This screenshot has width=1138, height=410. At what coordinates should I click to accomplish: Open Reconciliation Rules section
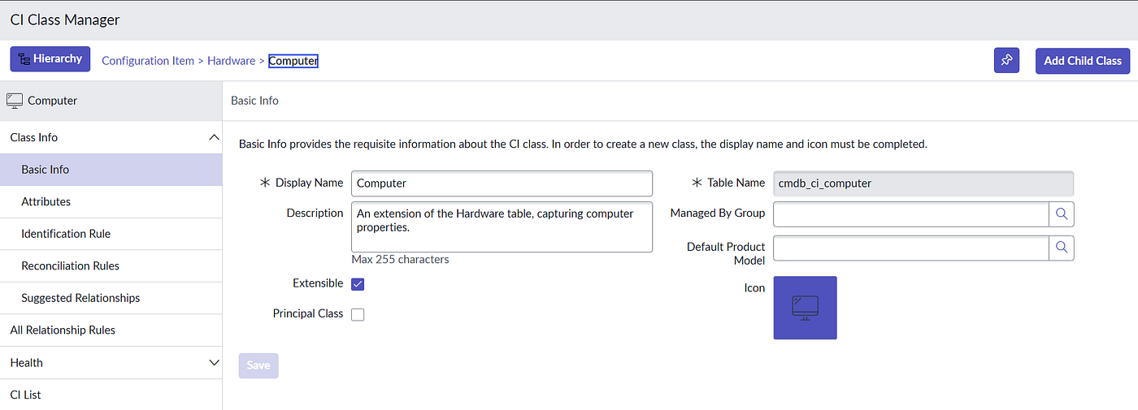(111, 265)
